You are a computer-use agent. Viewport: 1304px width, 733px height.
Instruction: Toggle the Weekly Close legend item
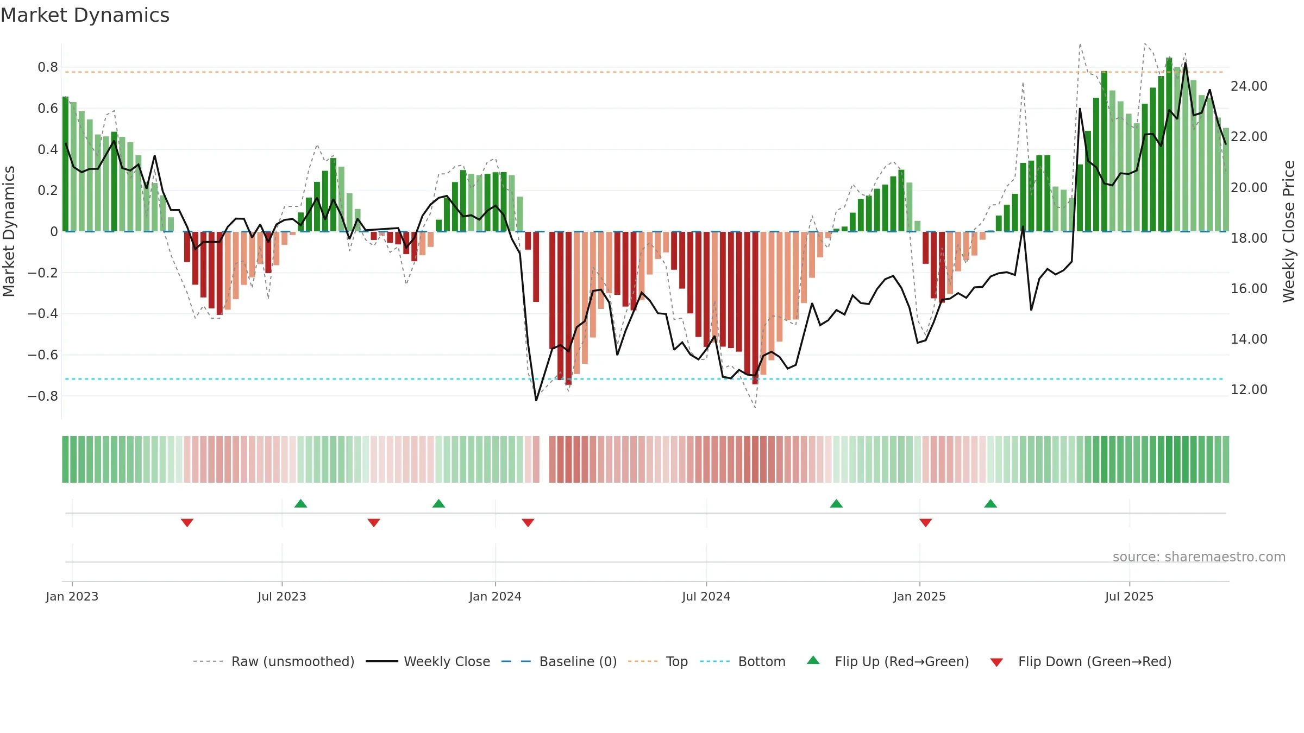[428, 661]
